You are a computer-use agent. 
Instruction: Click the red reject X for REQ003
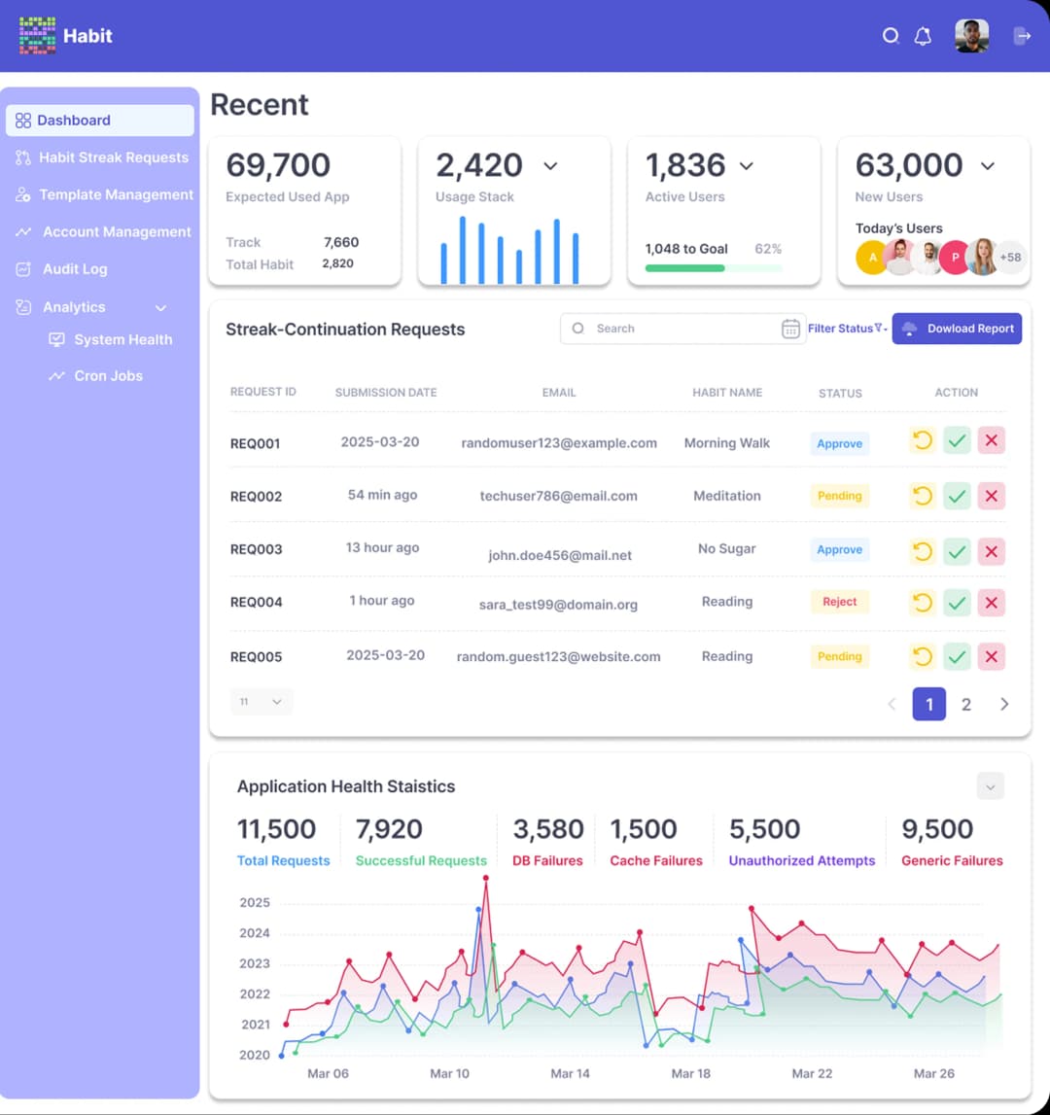(x=991, y=551)
